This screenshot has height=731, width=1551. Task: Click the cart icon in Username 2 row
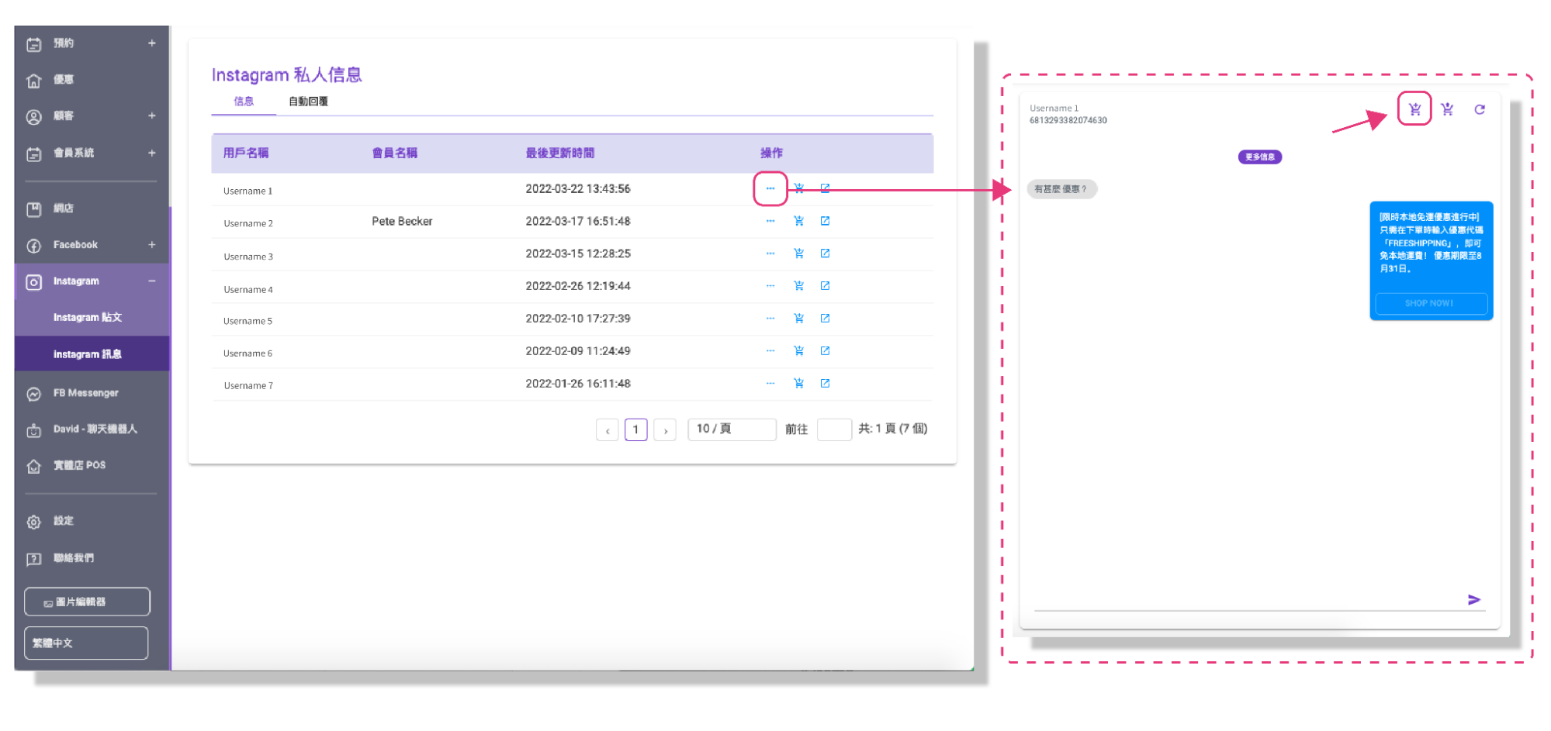point(798,221)
